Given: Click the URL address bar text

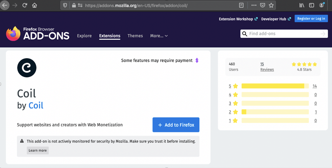Looking at the screenshot, I should pyautogui.click(x=136, y=5).
